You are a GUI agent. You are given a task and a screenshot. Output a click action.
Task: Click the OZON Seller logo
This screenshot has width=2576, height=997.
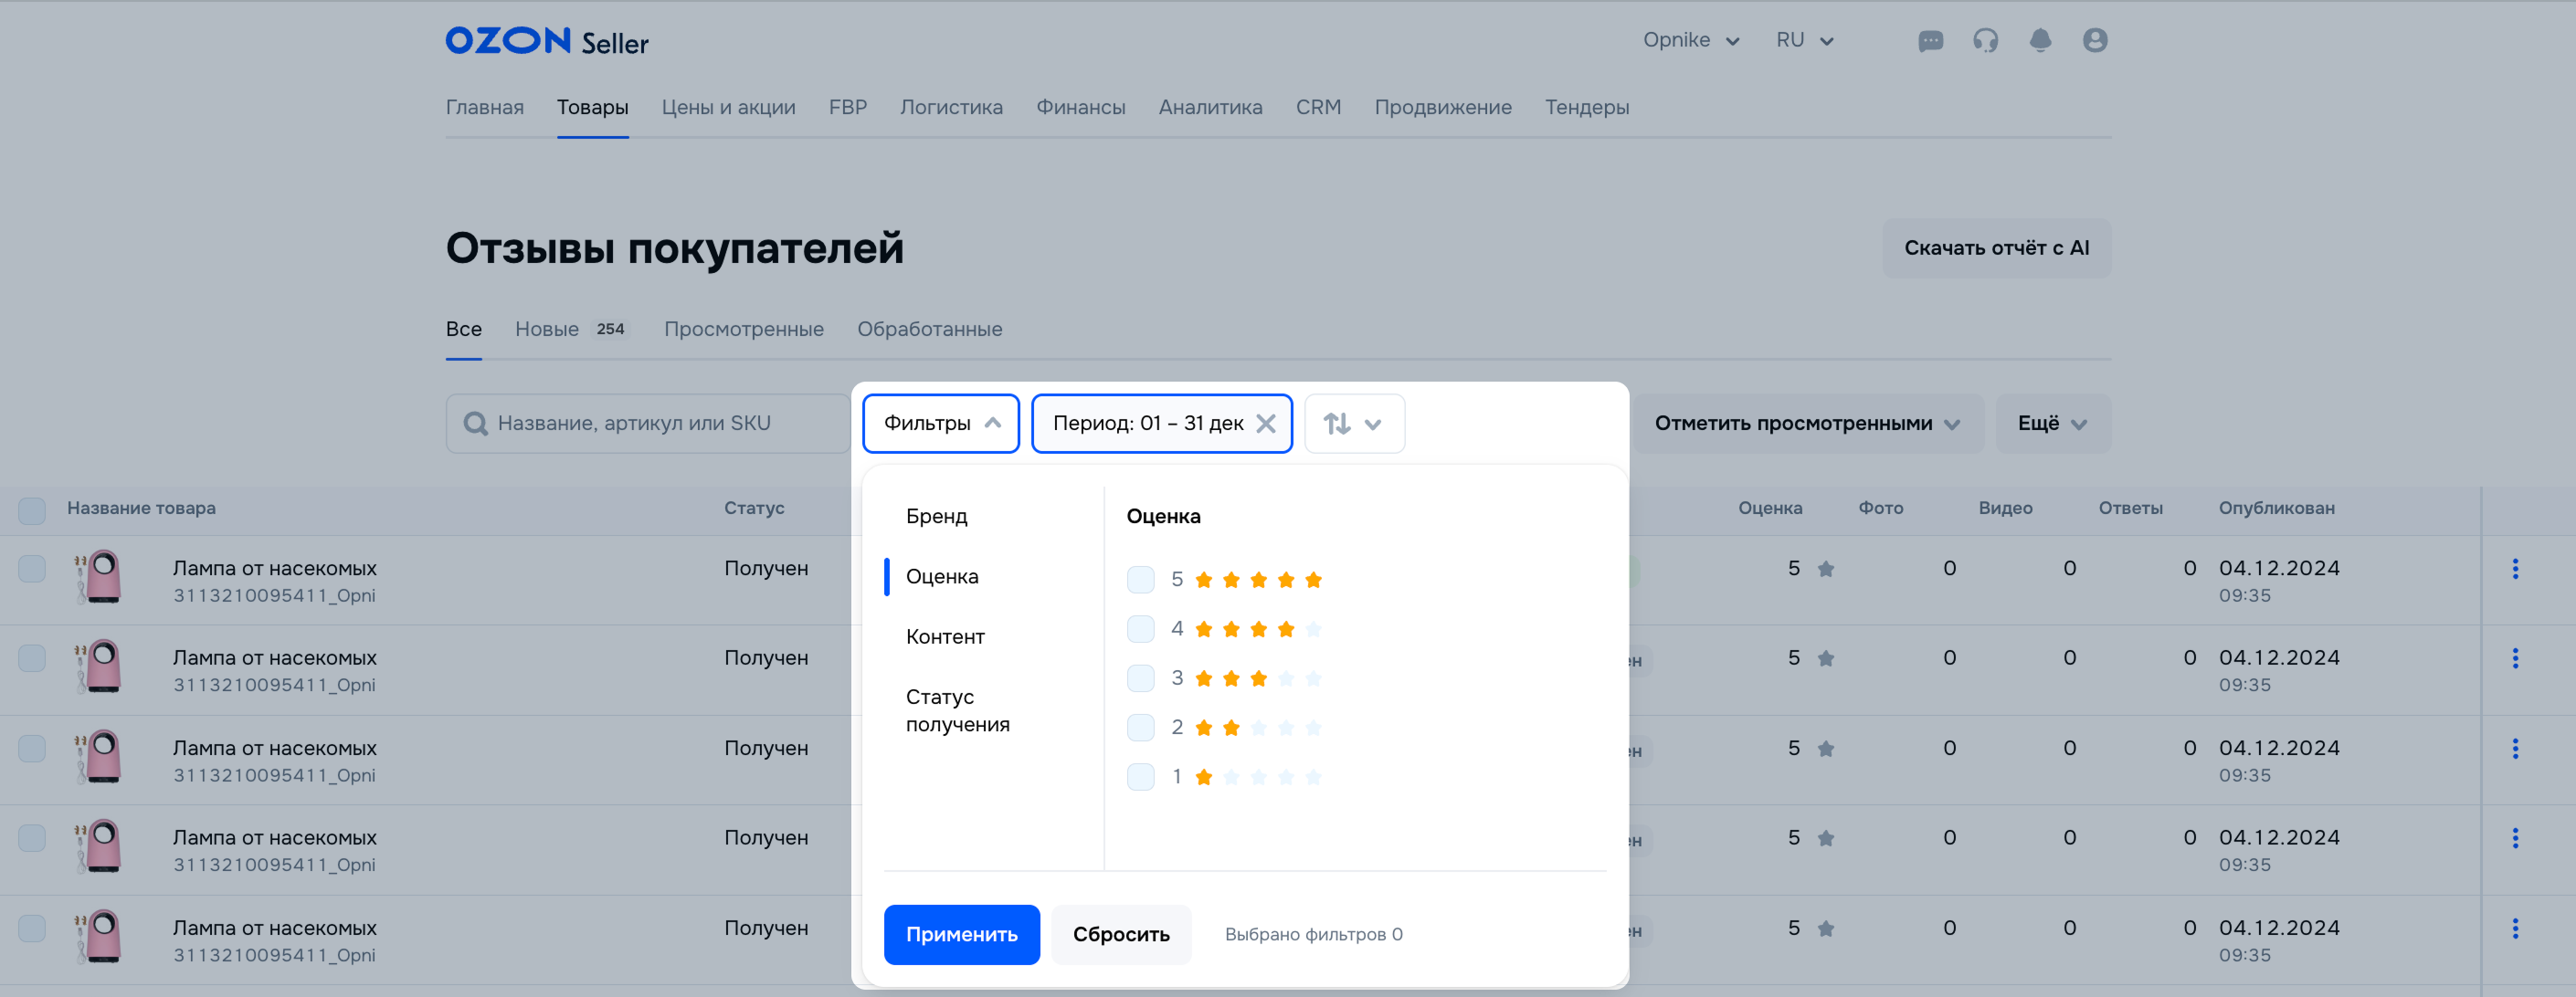(x=546, y=41)
